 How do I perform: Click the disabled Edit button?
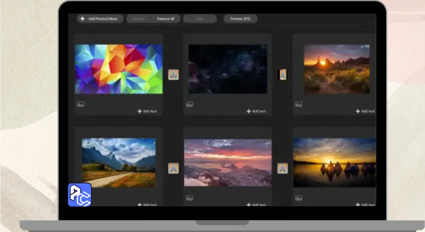(x=200, y=19)
